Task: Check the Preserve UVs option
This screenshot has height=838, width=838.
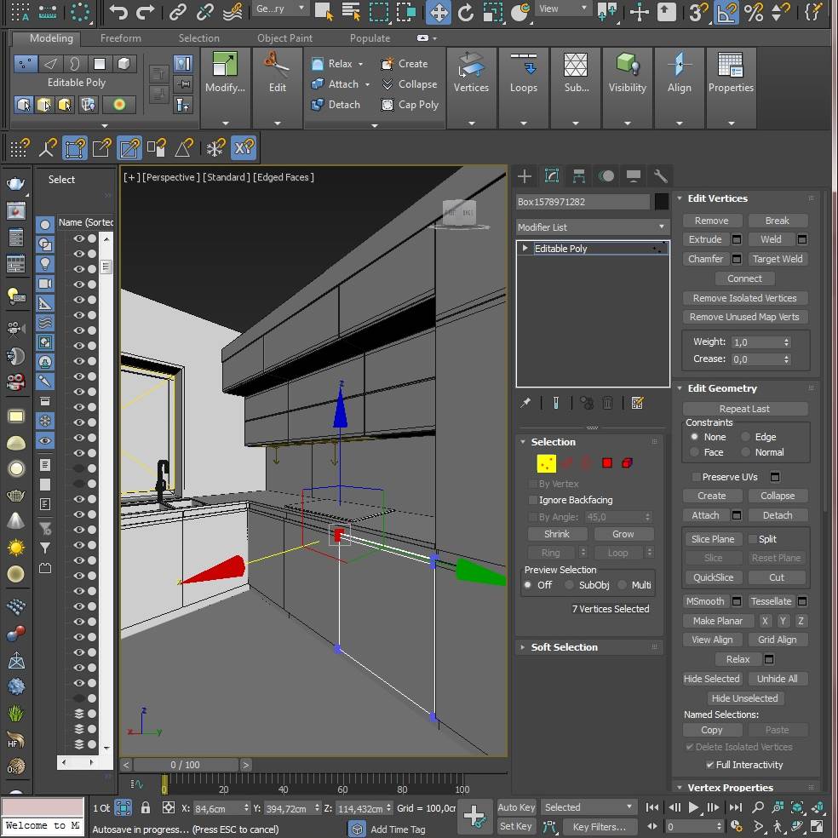Action: click(696, 477)
